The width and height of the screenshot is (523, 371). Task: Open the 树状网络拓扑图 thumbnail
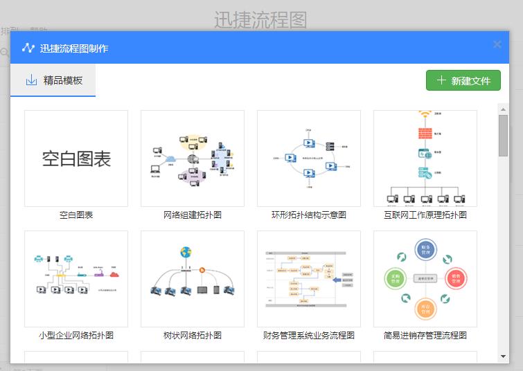(193, 279)
